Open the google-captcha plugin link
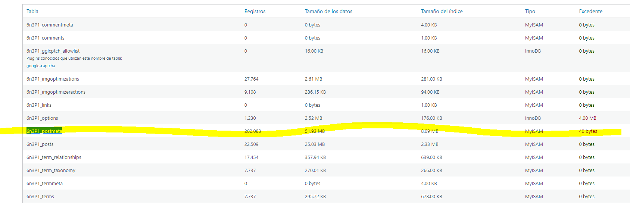Viewport: 630px width, 203px height. (41, 66)
